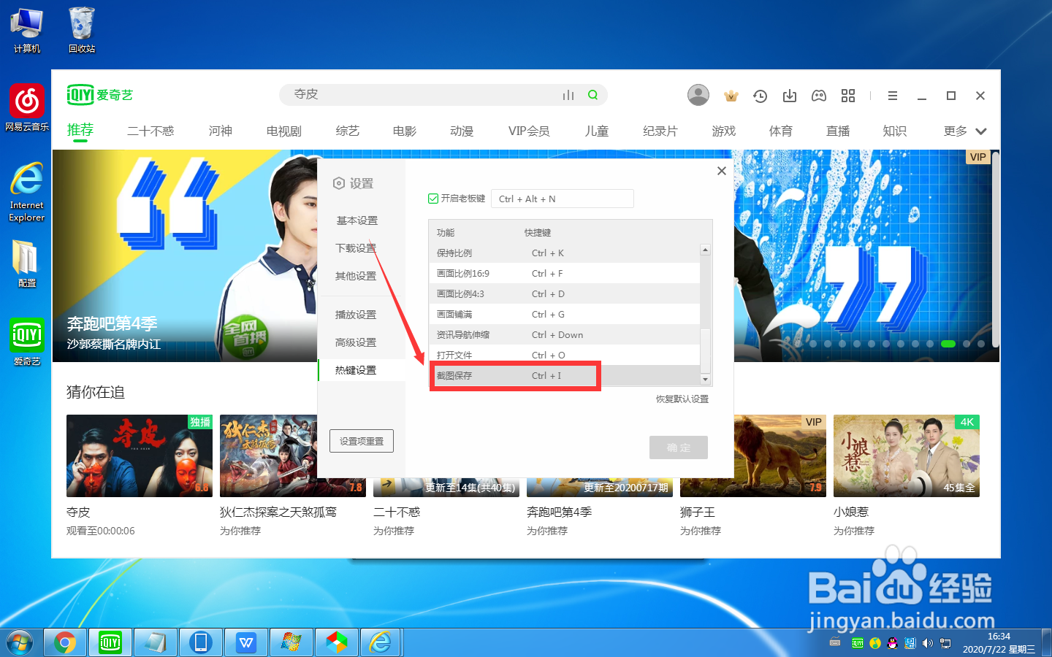Switch to the 纪录片 tab
Screen dimensions: 1052x657
coord(660,131)
